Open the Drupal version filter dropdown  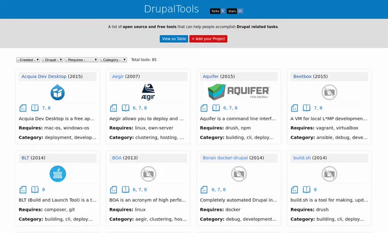click(52, 60)
